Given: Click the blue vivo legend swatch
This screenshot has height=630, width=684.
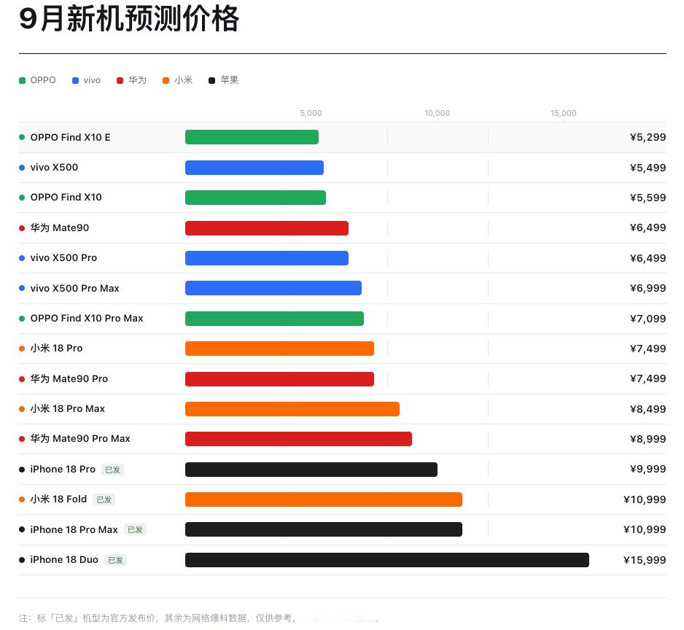Looking at the screenshot, I should coord(75,81).
